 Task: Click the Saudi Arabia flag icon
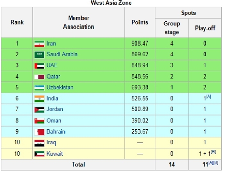pos(39,55)
